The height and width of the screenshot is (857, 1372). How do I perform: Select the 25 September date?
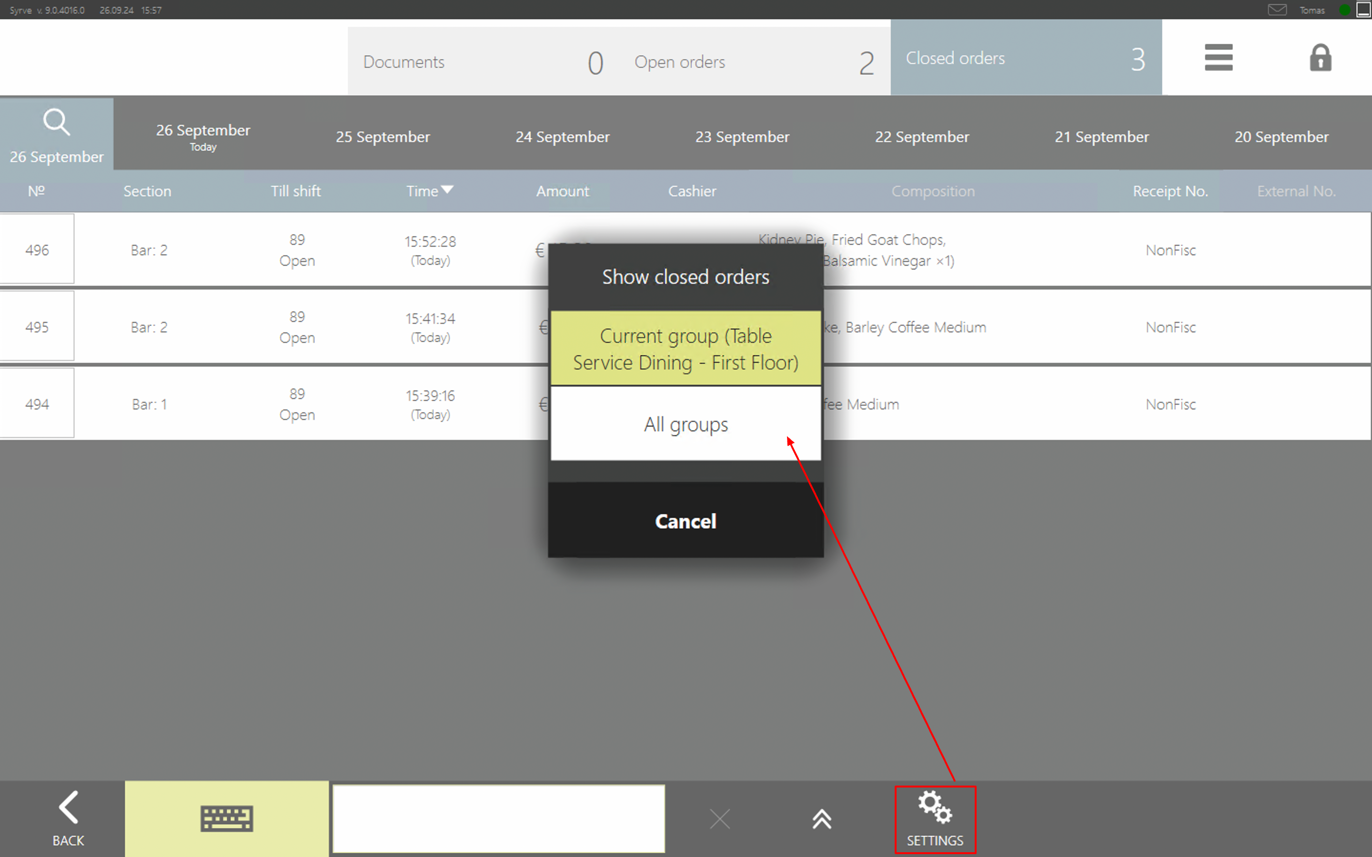[383, 137]
